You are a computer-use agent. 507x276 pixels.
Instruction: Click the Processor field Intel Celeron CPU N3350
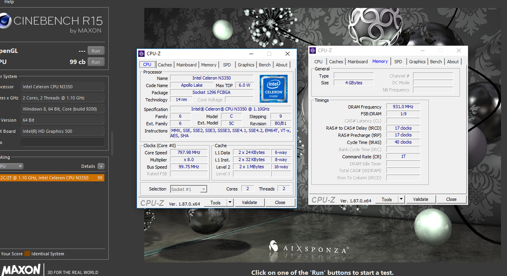[x=63, y=87]
